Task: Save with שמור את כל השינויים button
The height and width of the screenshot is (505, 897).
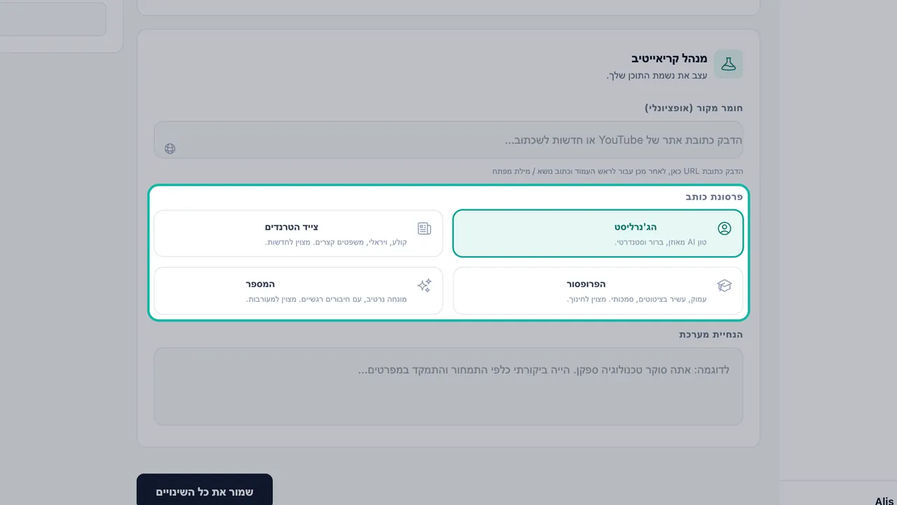Action: pyautogui.click(x=205, y=492)
